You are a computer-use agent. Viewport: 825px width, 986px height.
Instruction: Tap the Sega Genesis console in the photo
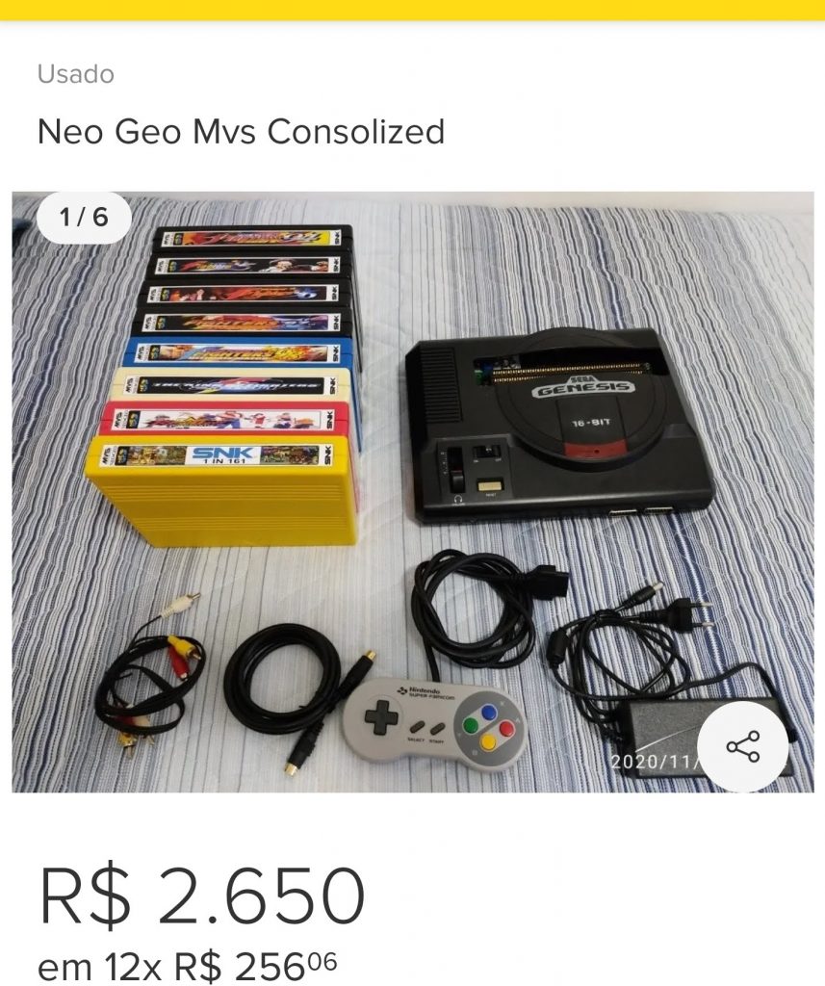[559, 425]
